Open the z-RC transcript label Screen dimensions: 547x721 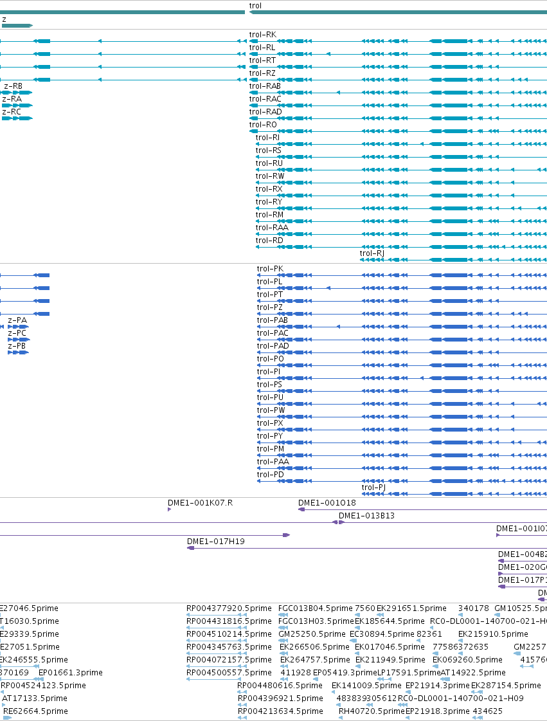pos(12,112)
